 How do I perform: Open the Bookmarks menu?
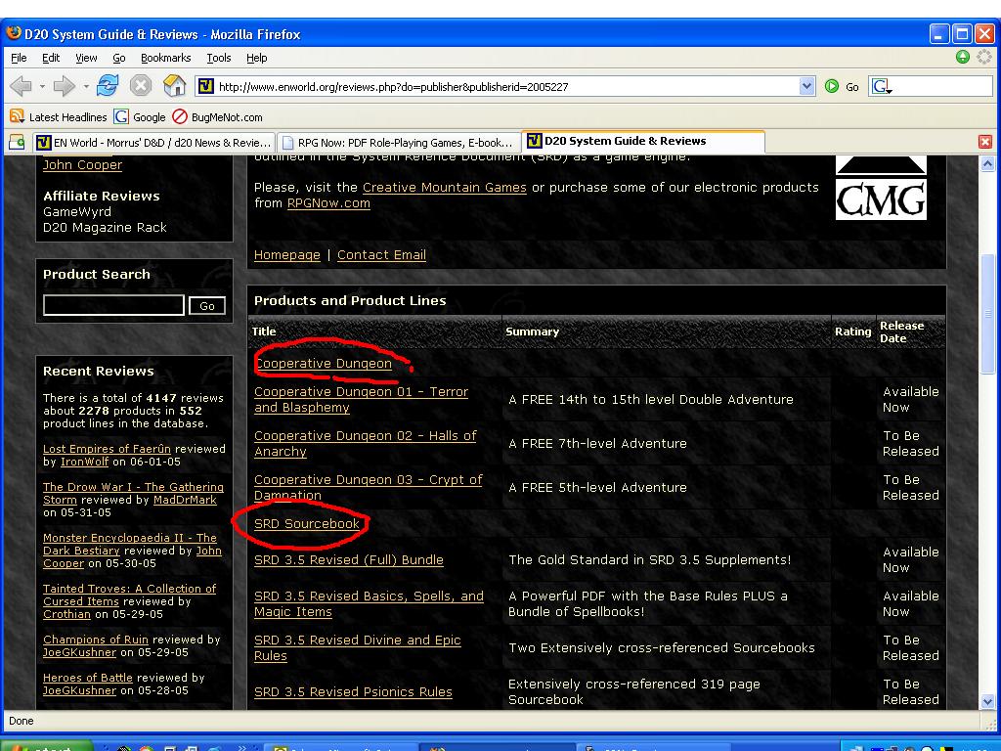165,58
